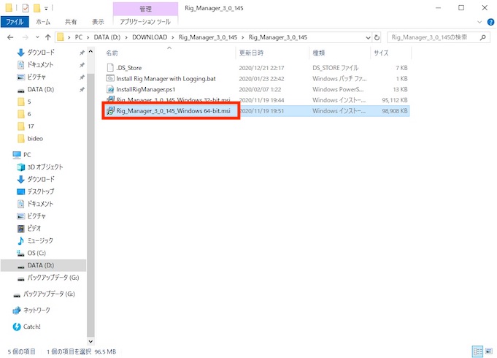497x358 pixels.
Task: Switch to the ホーム ribbon tab
Action: point(43,22)
